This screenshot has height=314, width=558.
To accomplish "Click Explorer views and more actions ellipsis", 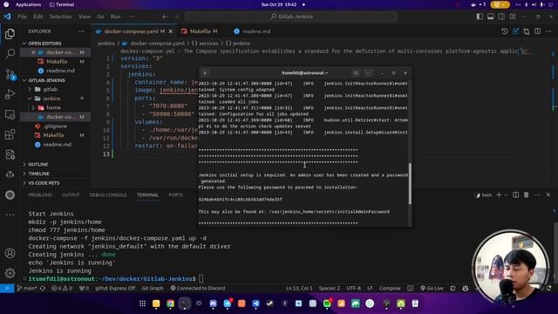I will 81,31.
